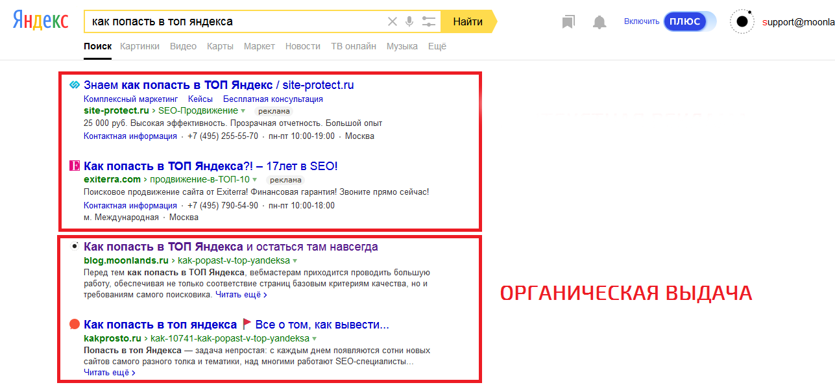This screenshot has height=385, width=835.
Task: Expand options arrow next to продвижение-в-ТОП-10
Action: coord(255,180)
